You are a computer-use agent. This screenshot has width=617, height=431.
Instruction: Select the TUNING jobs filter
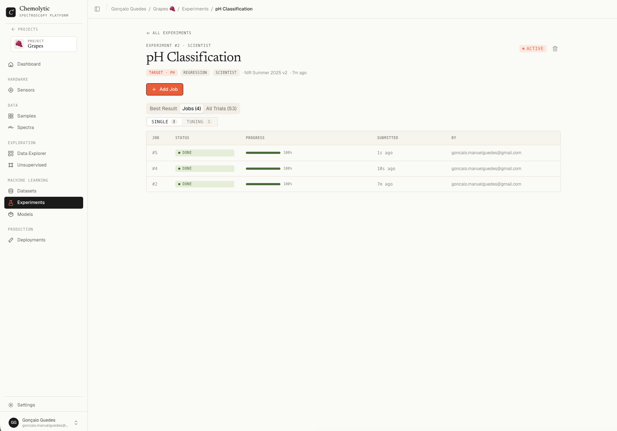coord(199,122)
